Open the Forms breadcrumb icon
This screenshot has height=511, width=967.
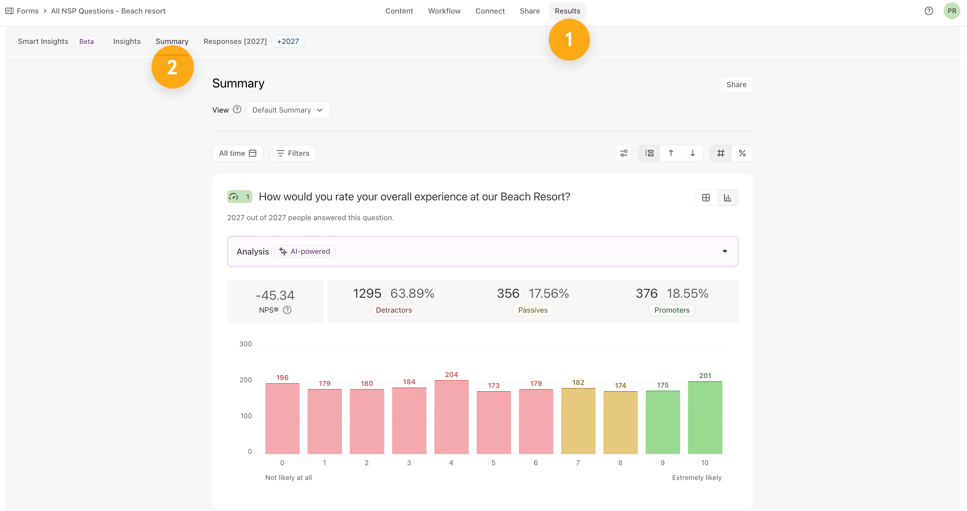pyautogui.click(x=9, y=11)
